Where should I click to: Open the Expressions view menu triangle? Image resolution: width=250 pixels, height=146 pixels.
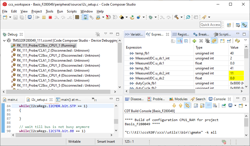pos(246,40)
